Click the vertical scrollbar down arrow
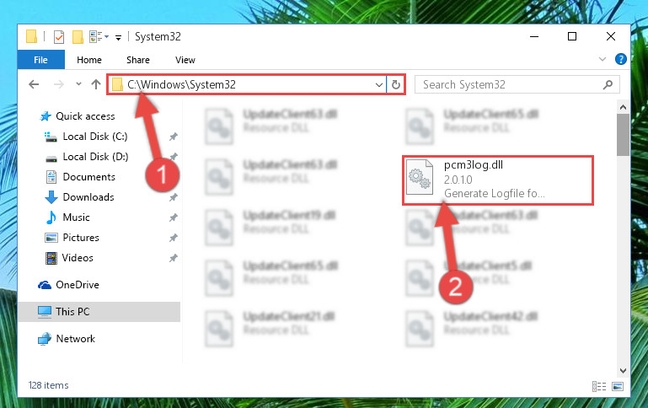 coord(623,371)
